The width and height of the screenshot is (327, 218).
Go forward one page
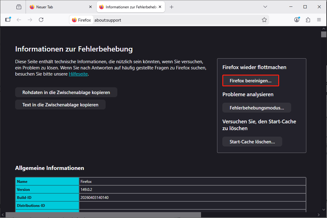click(x=30, y=20)
